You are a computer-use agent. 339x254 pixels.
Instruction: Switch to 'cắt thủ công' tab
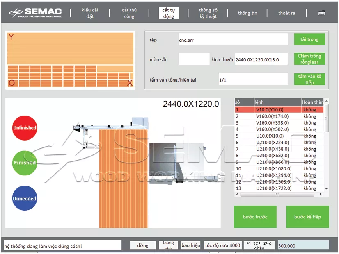coord(129,13)
